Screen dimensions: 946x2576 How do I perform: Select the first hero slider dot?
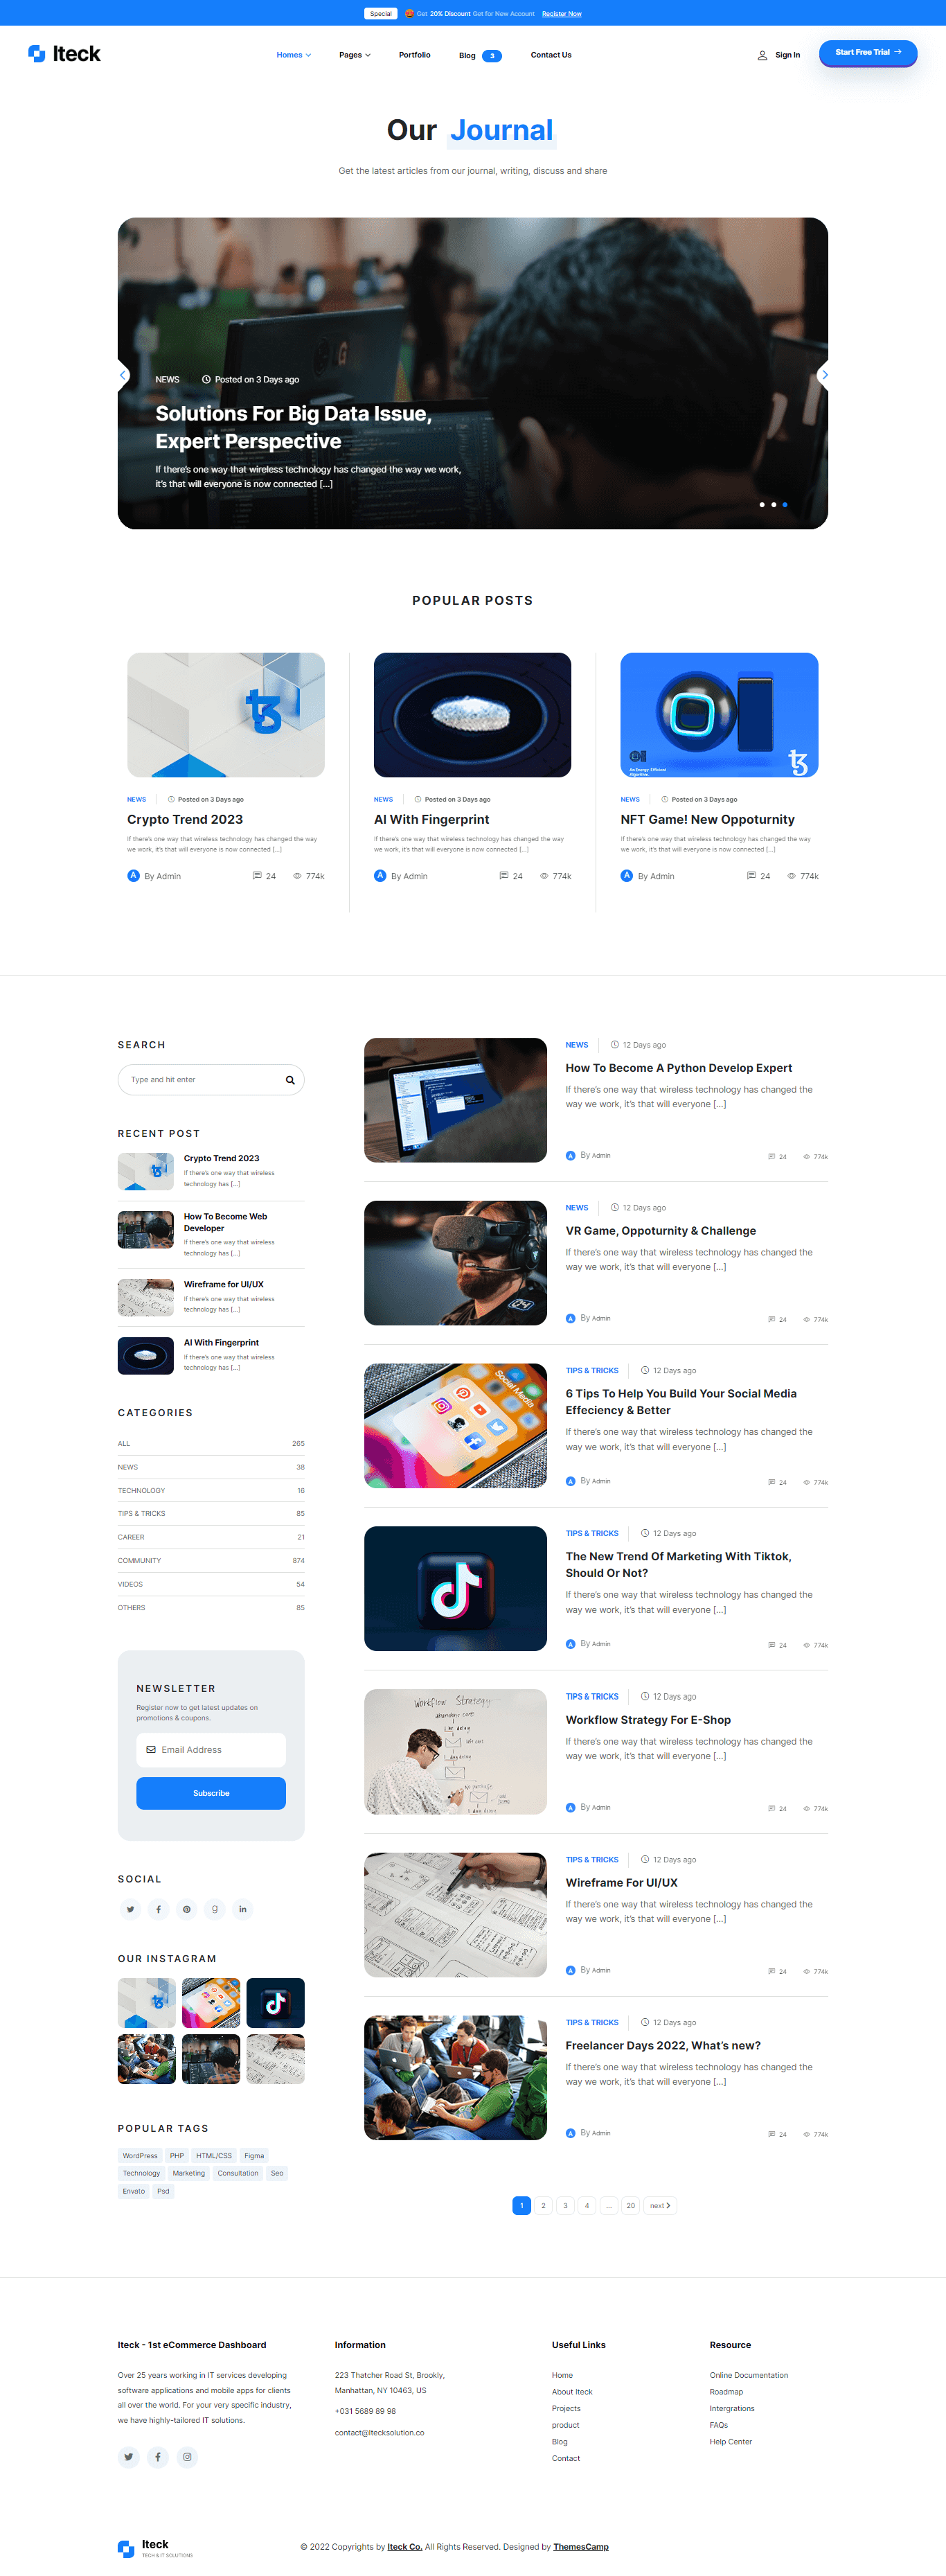[762, 505]
